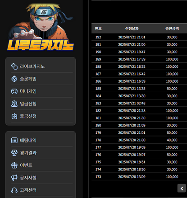Viewport: 187px width, 198px height.
Task: Click date 2025/07/21 21:01
Action: click(x=132, y=37)
